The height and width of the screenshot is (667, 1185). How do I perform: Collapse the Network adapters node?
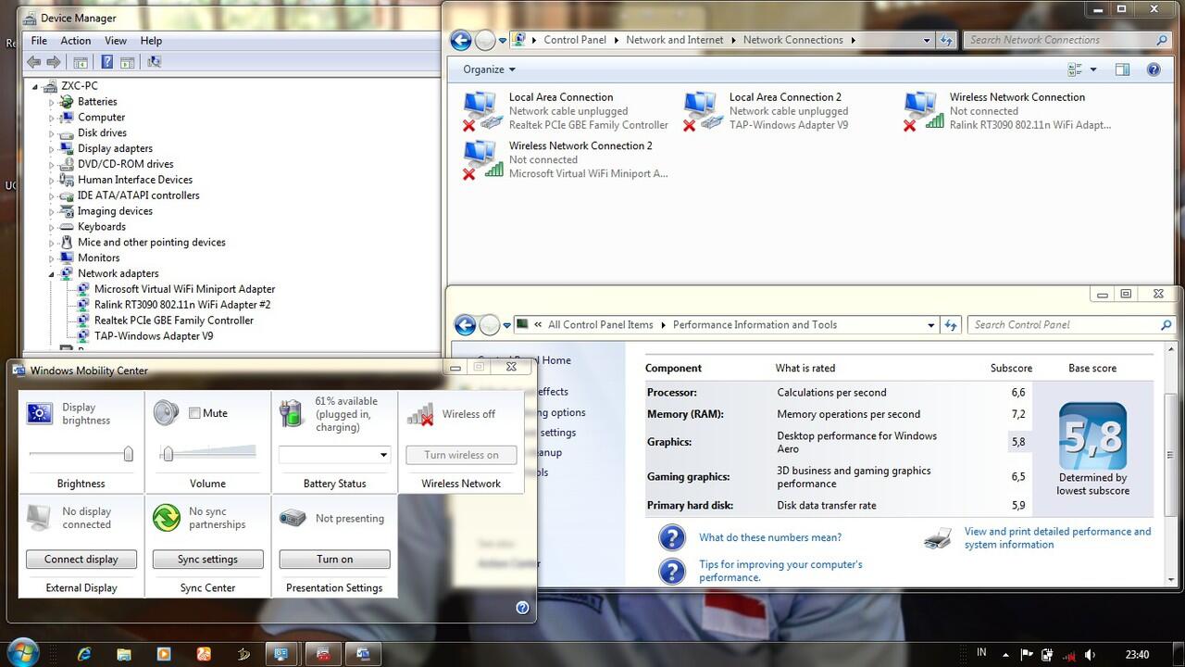coord(52,273)
